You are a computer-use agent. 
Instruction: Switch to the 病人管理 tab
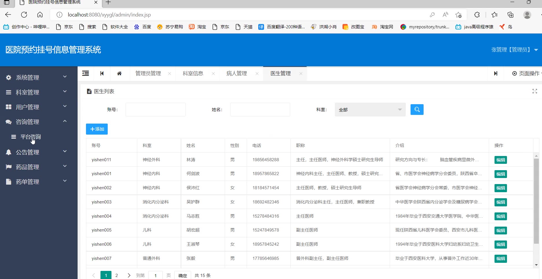237,74
